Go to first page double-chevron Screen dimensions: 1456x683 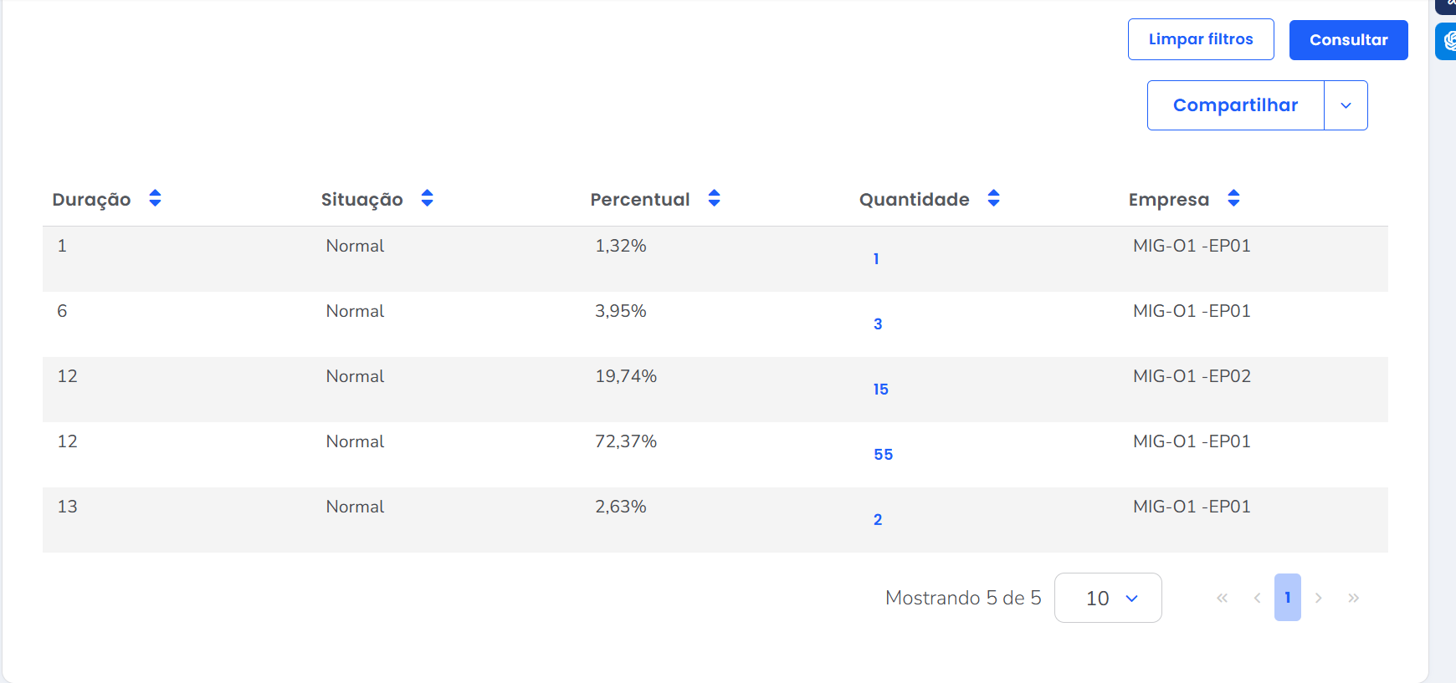1223,598
